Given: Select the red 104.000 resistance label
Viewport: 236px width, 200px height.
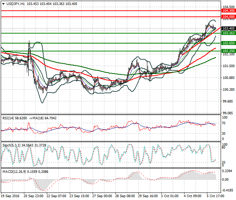Looking at the screenshot, I should (x=228, y=17).
